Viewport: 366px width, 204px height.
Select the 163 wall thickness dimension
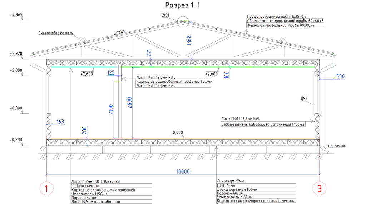point(60,122)
